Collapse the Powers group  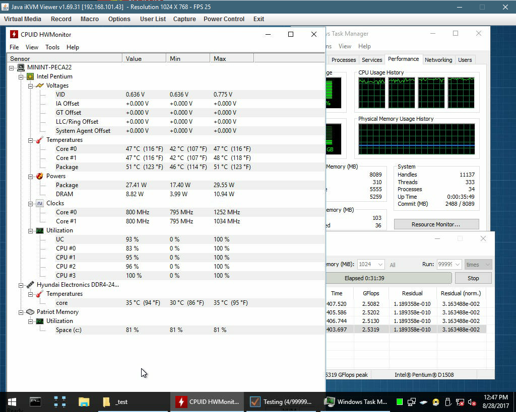31,177
